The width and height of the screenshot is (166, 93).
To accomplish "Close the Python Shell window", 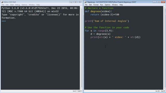I will [80, 2].
